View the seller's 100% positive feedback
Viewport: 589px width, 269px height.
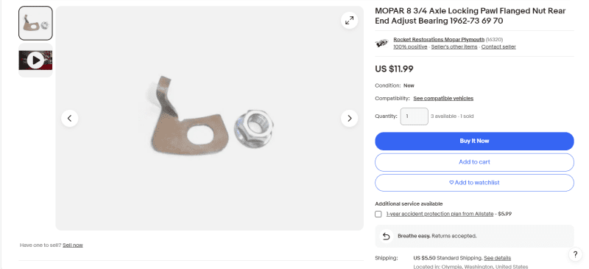point(410,46)
